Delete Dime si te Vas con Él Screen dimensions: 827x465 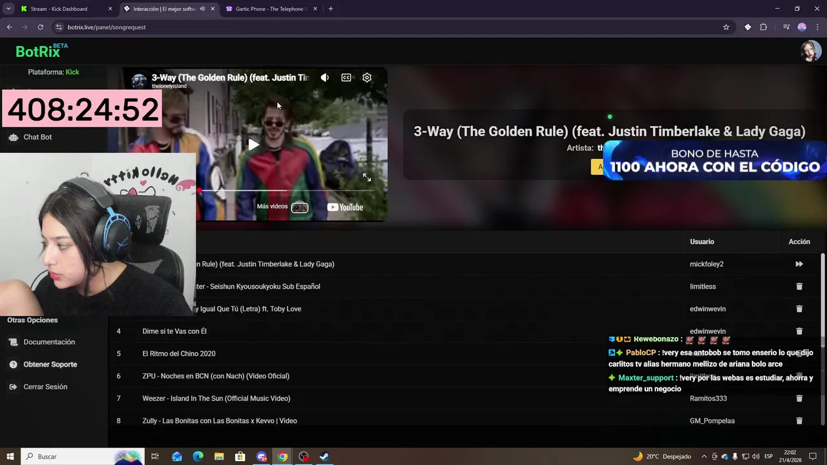799,331
